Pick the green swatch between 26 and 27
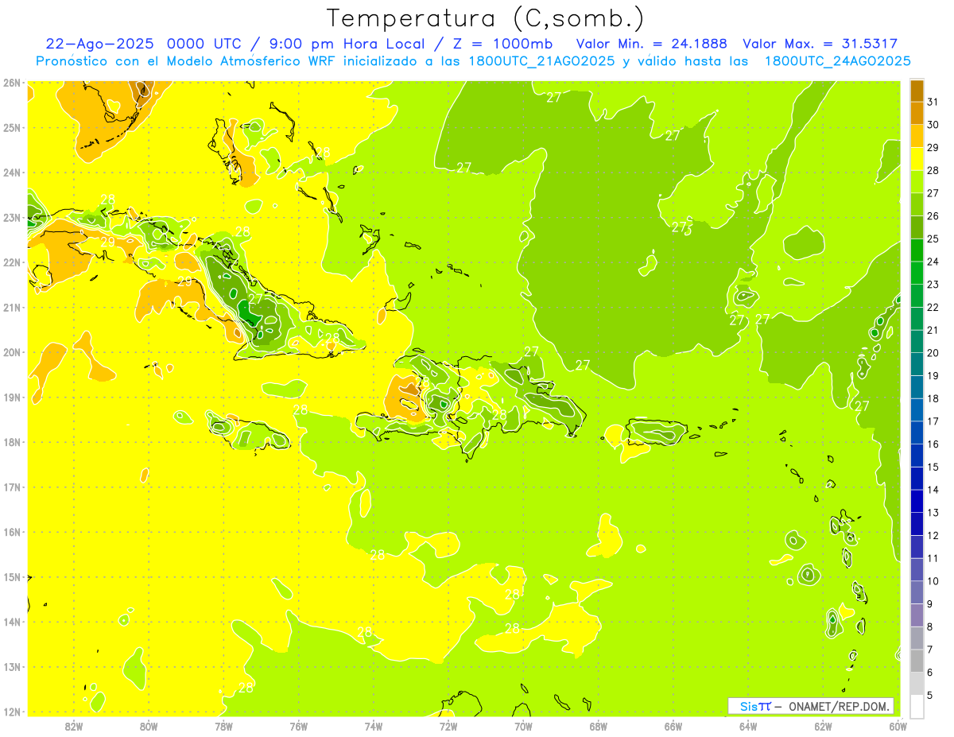Screen dimensions: 954x737 (x=917, y=205)
